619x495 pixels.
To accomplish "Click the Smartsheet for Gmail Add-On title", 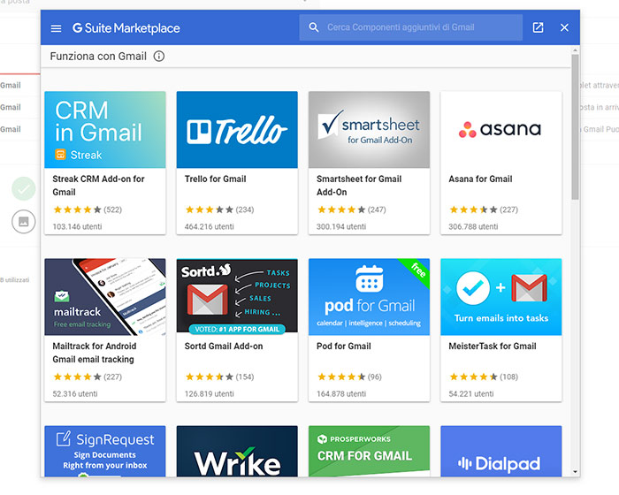I will point(359,186).
